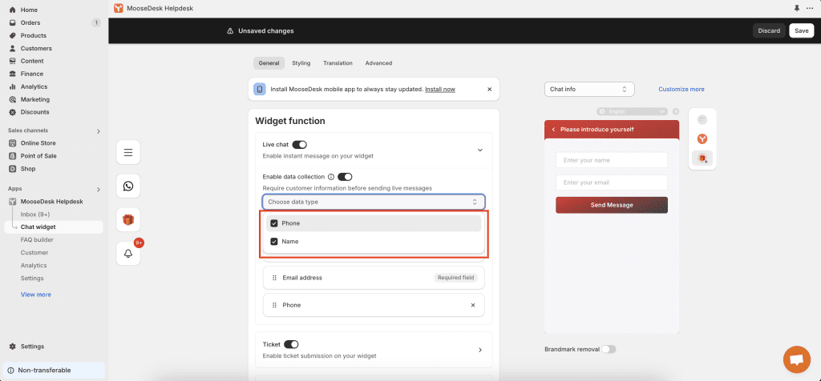This screenshot has height=381, width=821.
Task: Click the Non-transferable info badge
Action: tap(54, 371)
